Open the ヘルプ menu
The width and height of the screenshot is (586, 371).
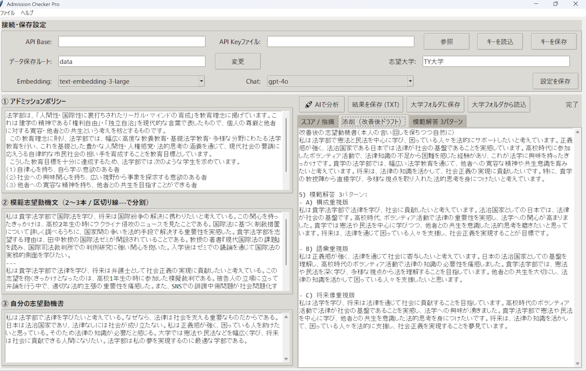[x=27, y=13]
